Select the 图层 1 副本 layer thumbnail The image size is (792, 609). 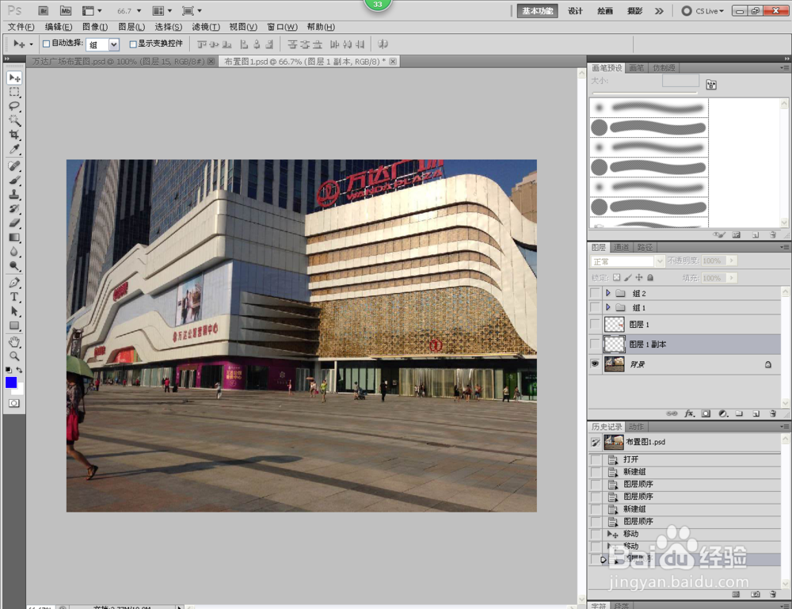pyautogui.click(x=615, y=344)
